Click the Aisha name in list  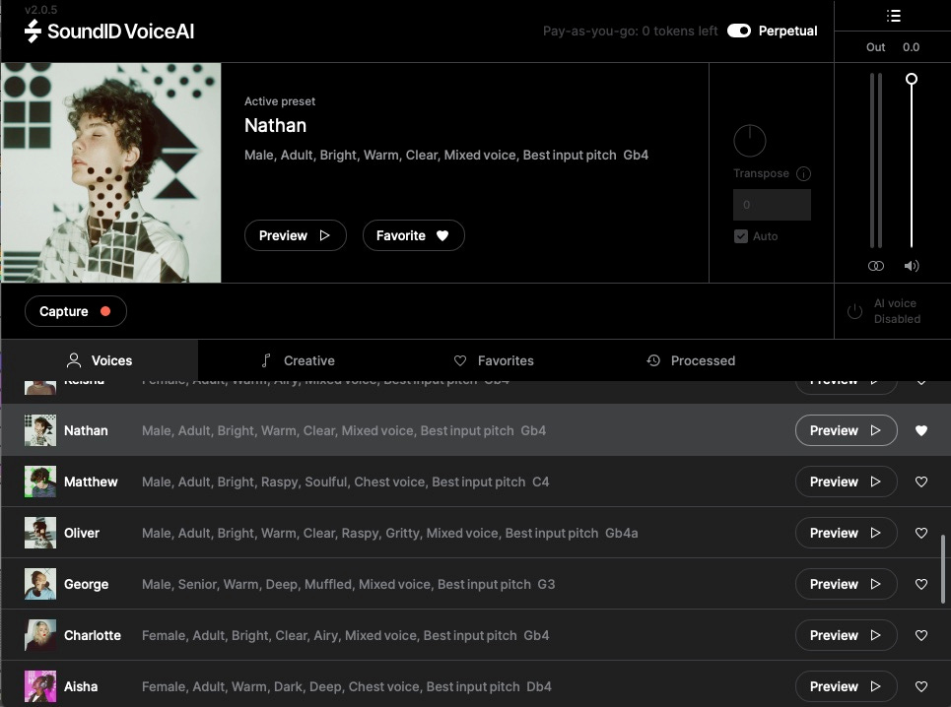81,686
